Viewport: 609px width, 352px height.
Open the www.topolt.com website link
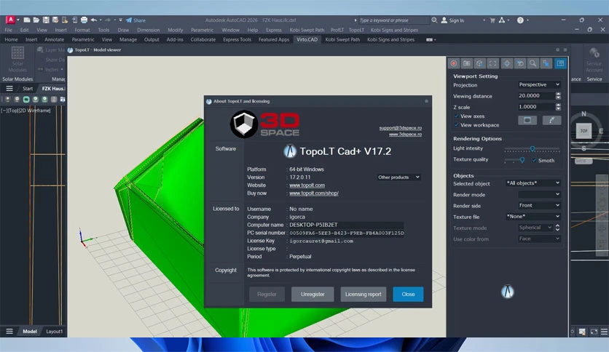point(307,185)
